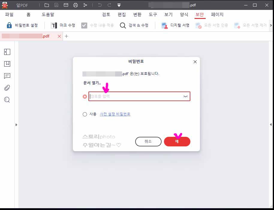The image size is (274, 210).
Task: Expand the hidden toolbar items via right chevron
Action: coord(271,25)
